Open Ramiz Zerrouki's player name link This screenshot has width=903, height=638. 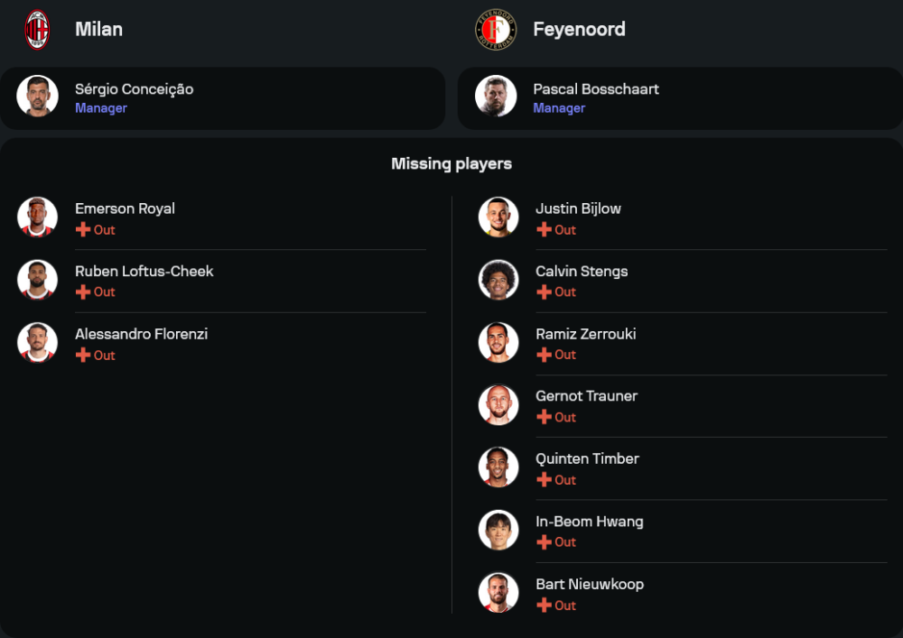coord(585,334)
